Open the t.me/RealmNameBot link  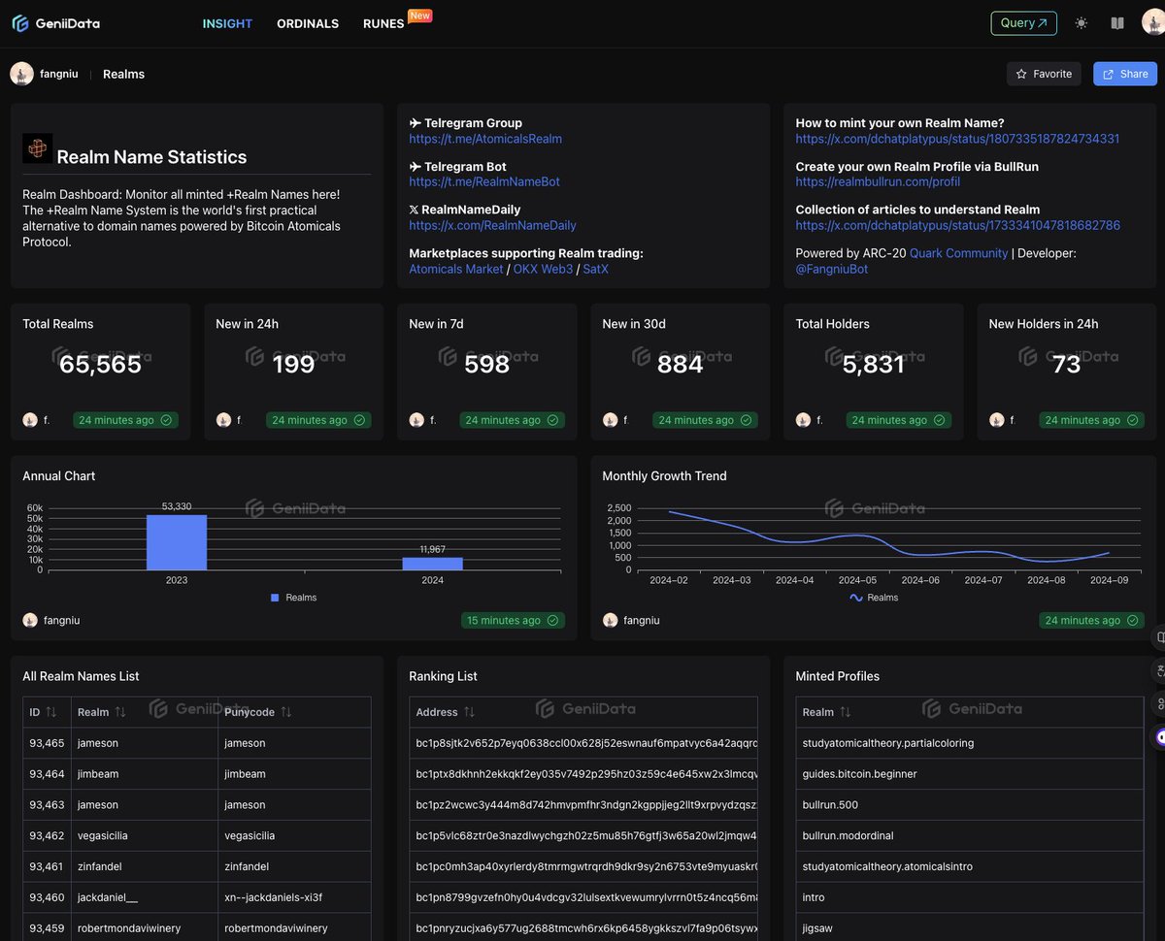click(x=484, y=181)
